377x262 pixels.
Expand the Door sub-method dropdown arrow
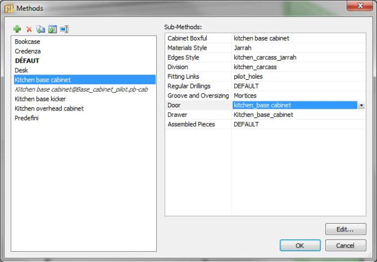pyautogui.click(x=361, y=106)
